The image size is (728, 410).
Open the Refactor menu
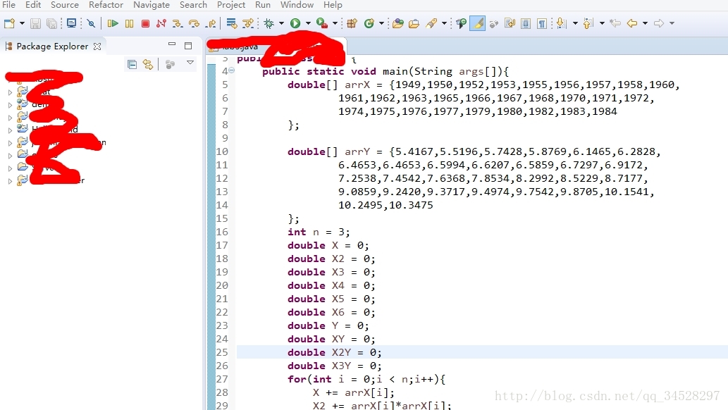(106, 5)
